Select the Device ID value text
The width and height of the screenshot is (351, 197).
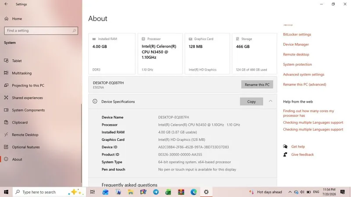click(193, 147)
